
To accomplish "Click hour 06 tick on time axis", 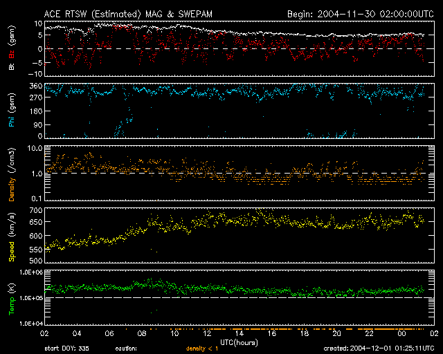I will click(x=109, y=333).
